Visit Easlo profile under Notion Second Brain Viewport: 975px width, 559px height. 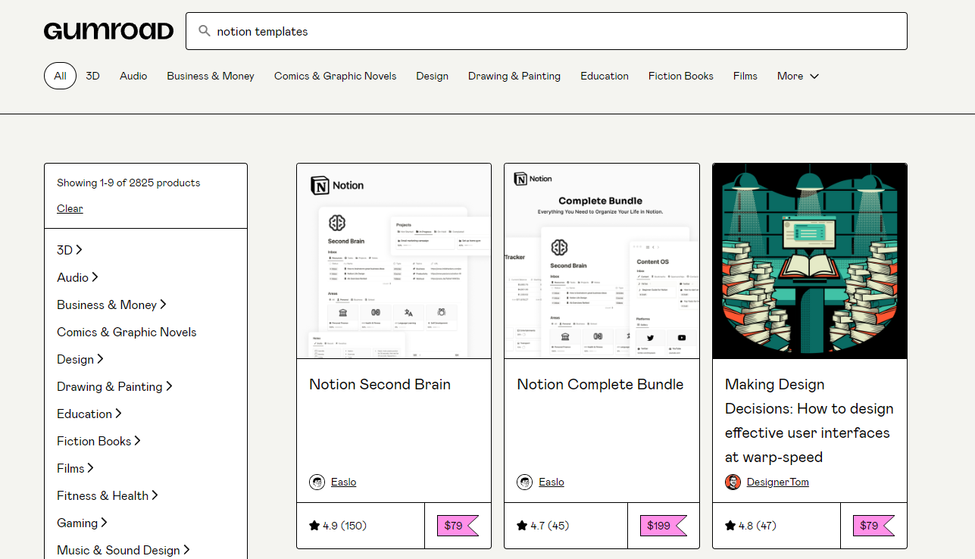point(343,482)
